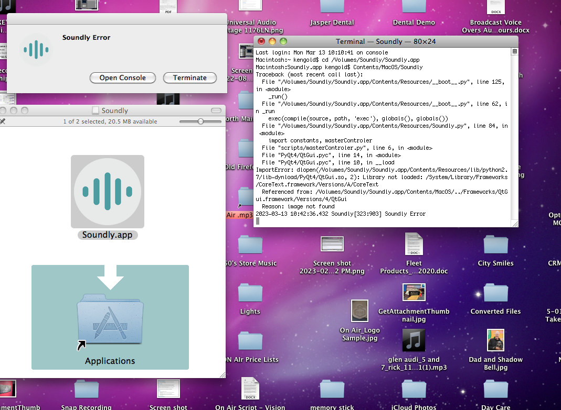Click the Open Console button
The width and height of the screenshot is (561, 410).
tap(122, 77)
